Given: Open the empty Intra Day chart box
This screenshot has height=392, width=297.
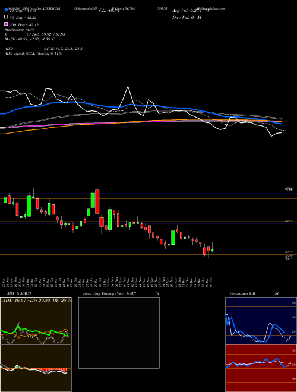Looking at the screenshot, I should (119, 333).
